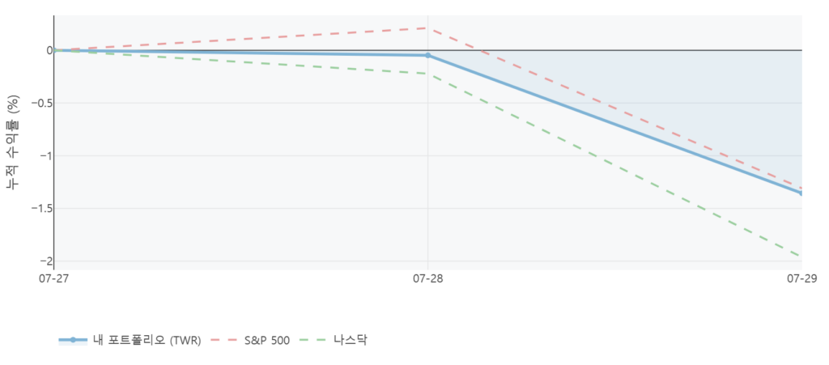Click the 0 tick on the y-axis
The image size is (829, 365).
click(49, 50)
